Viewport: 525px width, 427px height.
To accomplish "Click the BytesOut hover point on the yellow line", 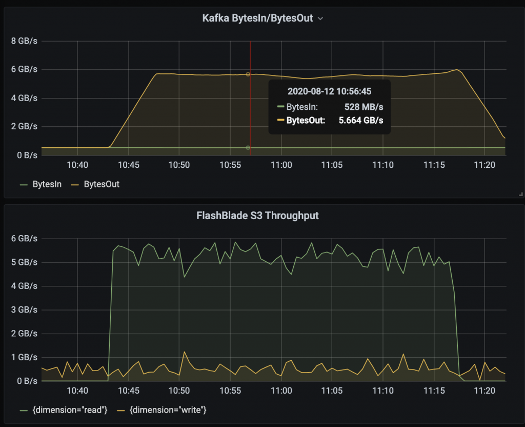I will click(x=248, y=74).
